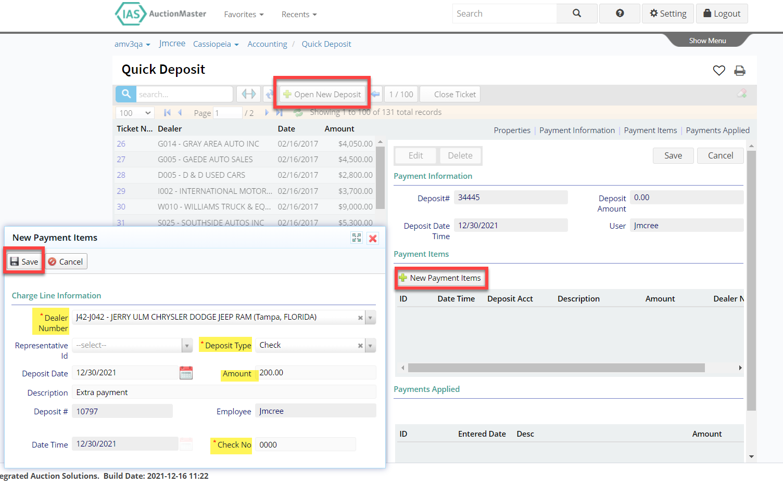Go to the first page of records

(x=167, y=112)
